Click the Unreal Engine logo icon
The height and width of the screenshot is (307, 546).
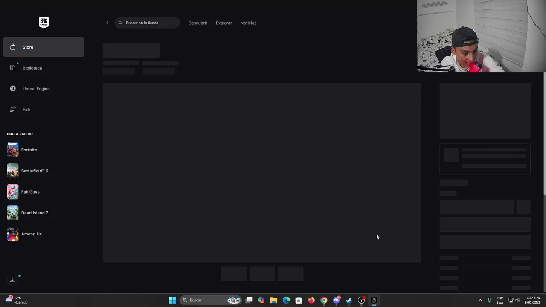pos(13,89)
